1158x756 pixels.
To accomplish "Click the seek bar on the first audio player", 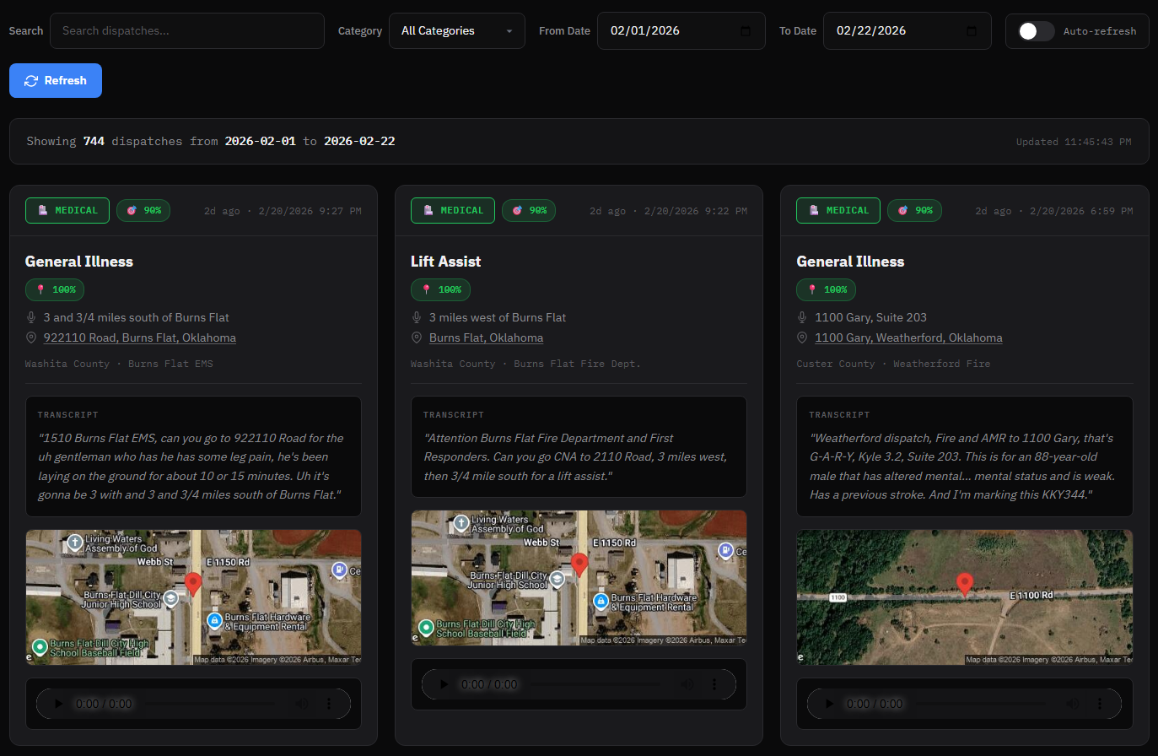I will point(211,703).
